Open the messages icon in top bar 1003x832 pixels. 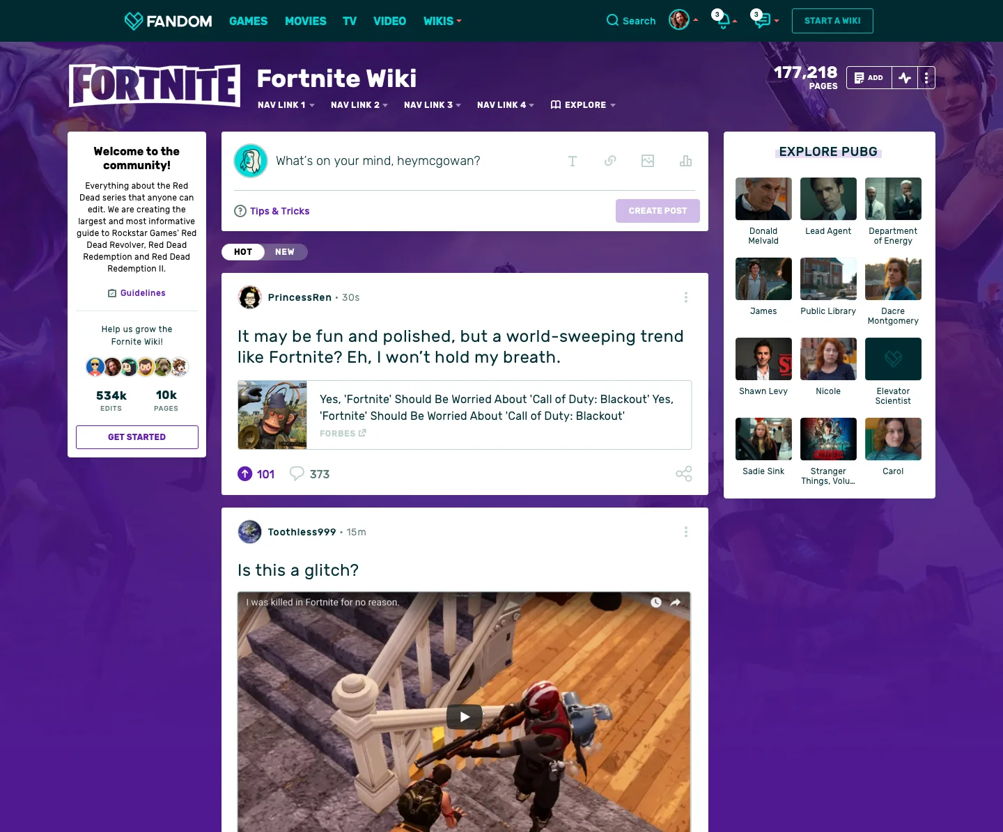click(761, 21)
